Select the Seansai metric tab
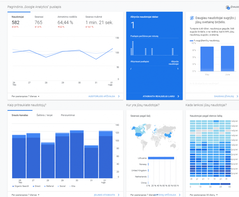 39,17
